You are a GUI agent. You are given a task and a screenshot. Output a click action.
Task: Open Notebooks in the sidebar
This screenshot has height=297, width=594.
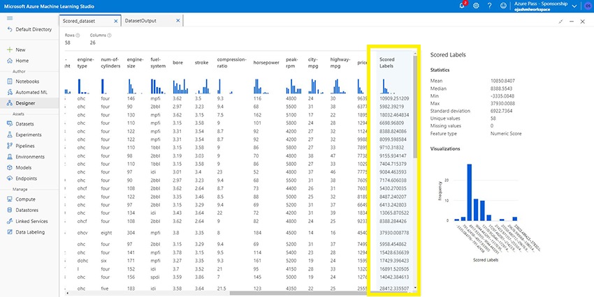[28, 81]
